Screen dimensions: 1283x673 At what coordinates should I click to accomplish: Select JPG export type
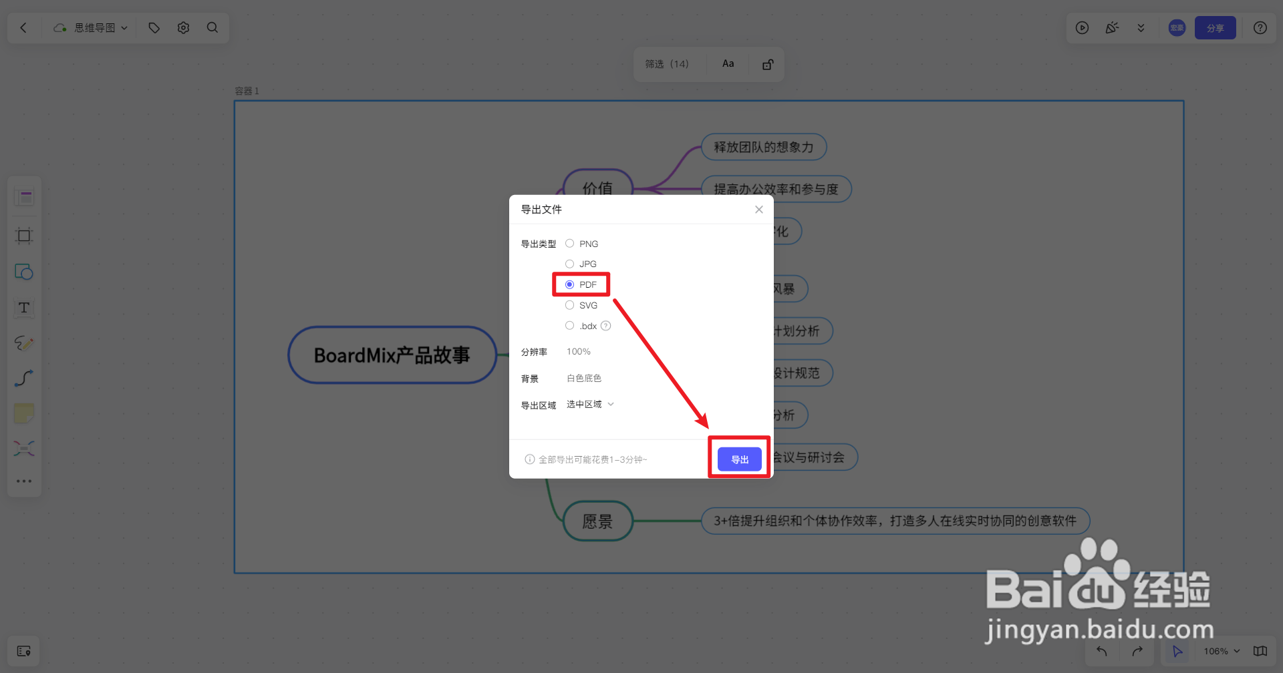581,264
